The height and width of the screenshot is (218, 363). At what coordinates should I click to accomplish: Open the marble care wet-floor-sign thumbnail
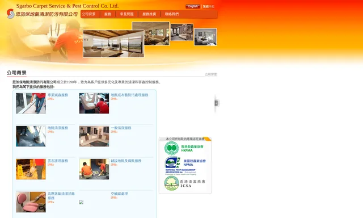pyautogui.click(x=31, y=169)
